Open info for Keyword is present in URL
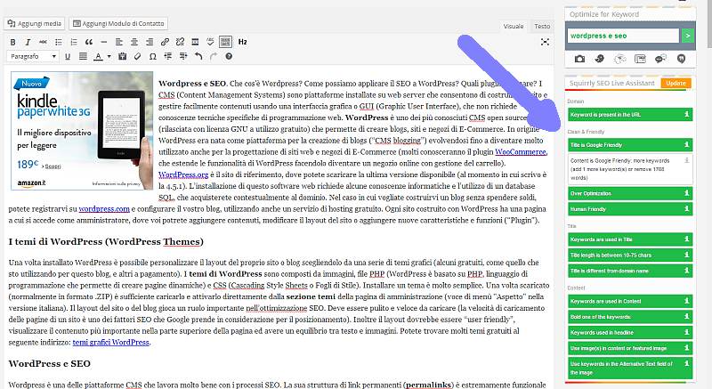The image size is (712, 389). click(686, 114)
